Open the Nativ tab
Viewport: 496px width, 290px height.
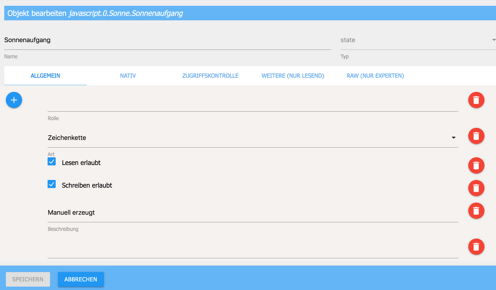coord(128,76)
